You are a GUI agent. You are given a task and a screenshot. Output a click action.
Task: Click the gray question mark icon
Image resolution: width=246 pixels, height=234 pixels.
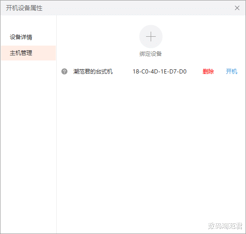[x=64, y=72]
